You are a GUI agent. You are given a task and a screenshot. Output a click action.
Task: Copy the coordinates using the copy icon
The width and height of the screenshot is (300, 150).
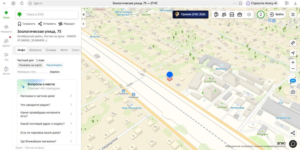click(46, 41)
